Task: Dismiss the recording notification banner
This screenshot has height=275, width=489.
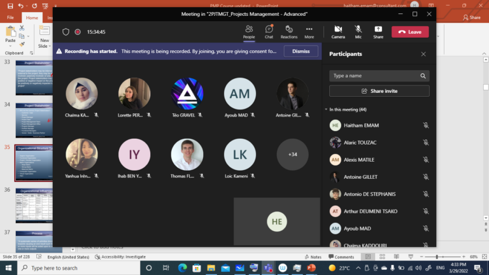Action: click(x=301, y=51)
